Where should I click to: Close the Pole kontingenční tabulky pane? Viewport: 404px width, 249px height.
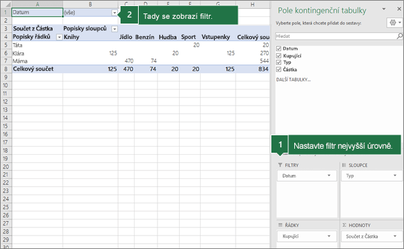tap(399, 9)
